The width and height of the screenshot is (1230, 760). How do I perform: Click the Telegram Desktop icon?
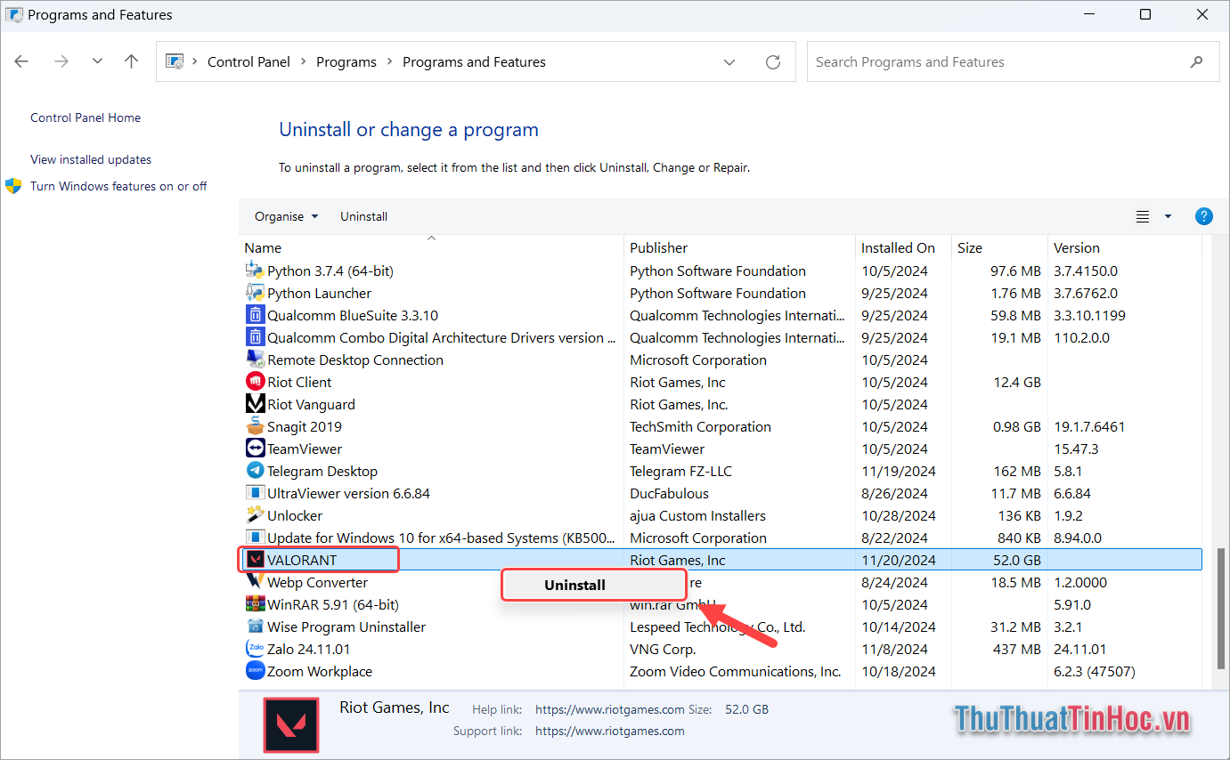point(254,471)
